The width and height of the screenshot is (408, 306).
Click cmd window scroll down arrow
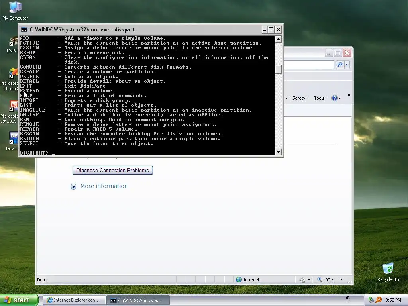pos(278,152)
